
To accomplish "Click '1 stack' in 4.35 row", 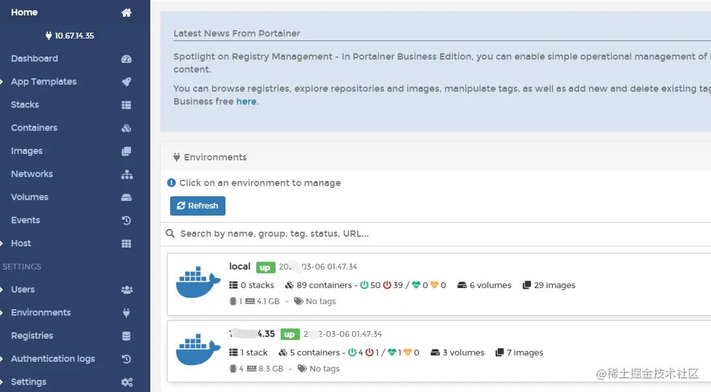I will coord(254,353).
